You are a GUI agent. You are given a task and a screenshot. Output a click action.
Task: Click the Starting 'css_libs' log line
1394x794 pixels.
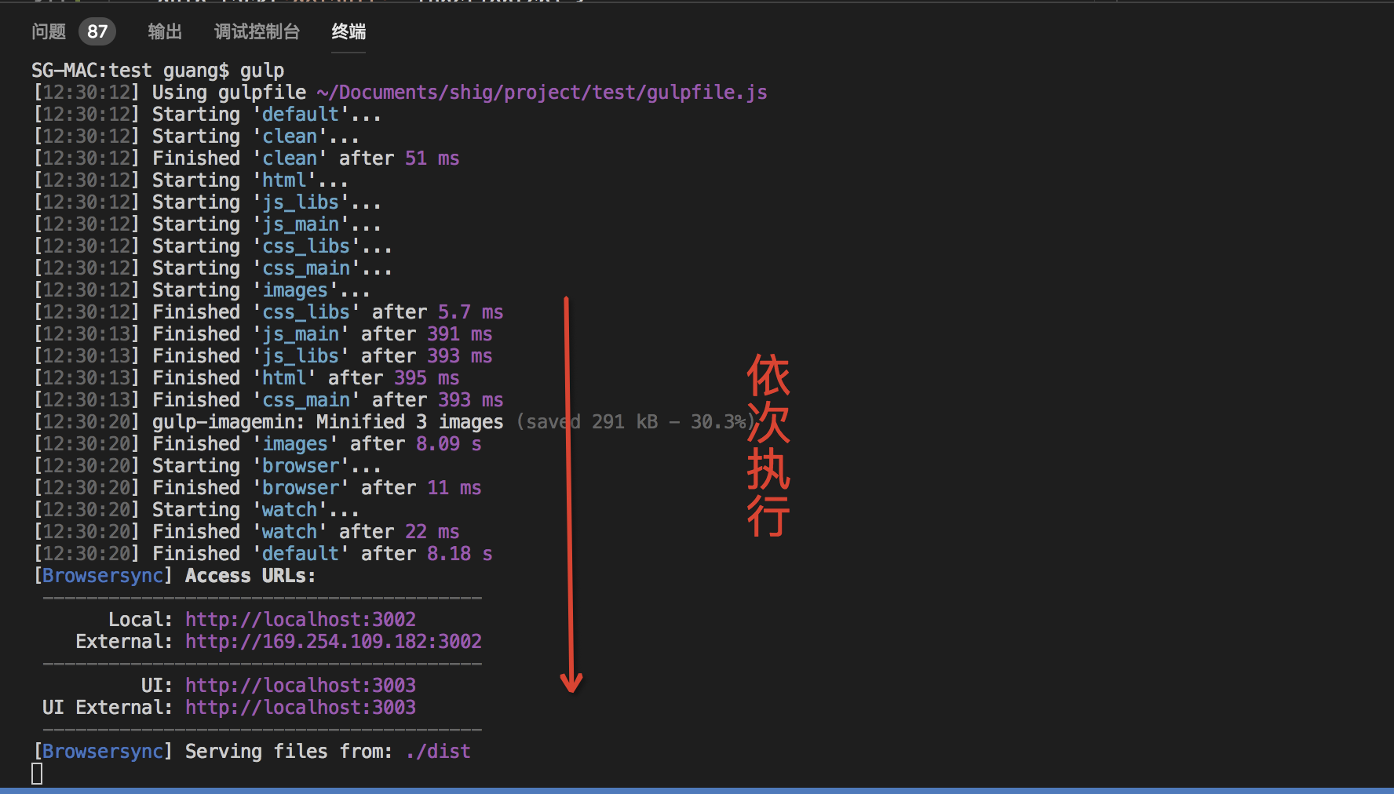click(x=213, y=246)
